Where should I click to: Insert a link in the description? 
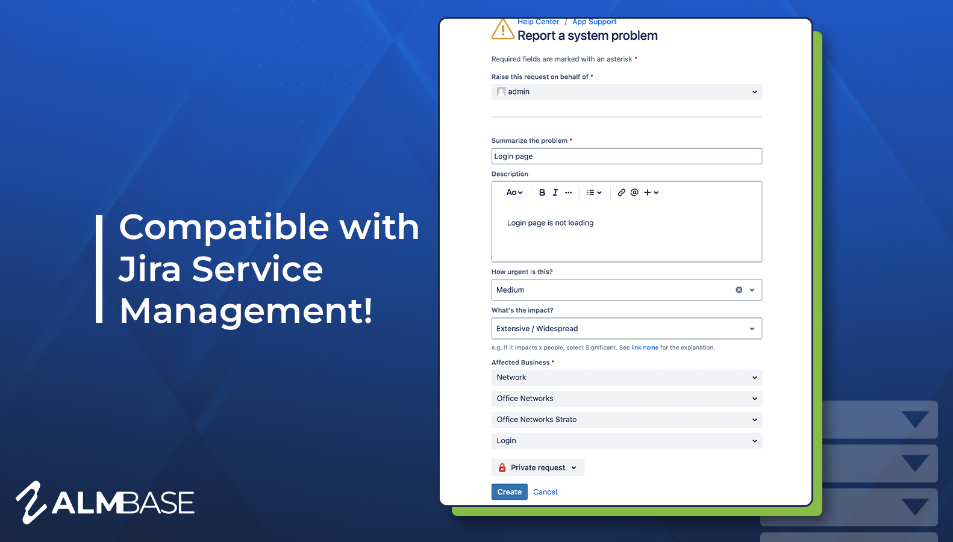(x=622, y=193)
